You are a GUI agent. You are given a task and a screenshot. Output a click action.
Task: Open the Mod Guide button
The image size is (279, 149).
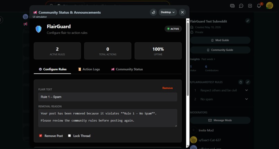click(x=220, y=40)
